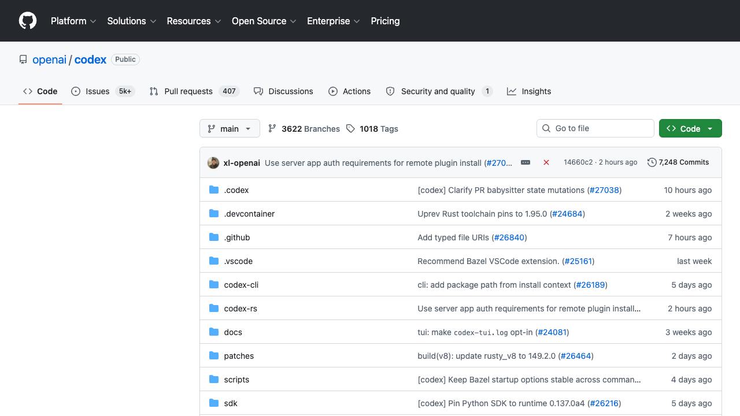Image resolution: width=740 pixels, height=416 pixels.
Task: Open the openai organization link
Action: (x=49, y=60)
